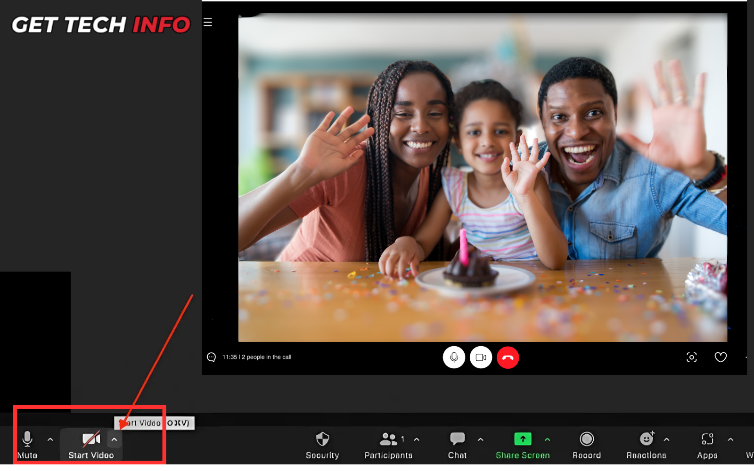End the call with red hang-up button
Viewport: 754px width, 471px height.
click(x=508, y=357)
